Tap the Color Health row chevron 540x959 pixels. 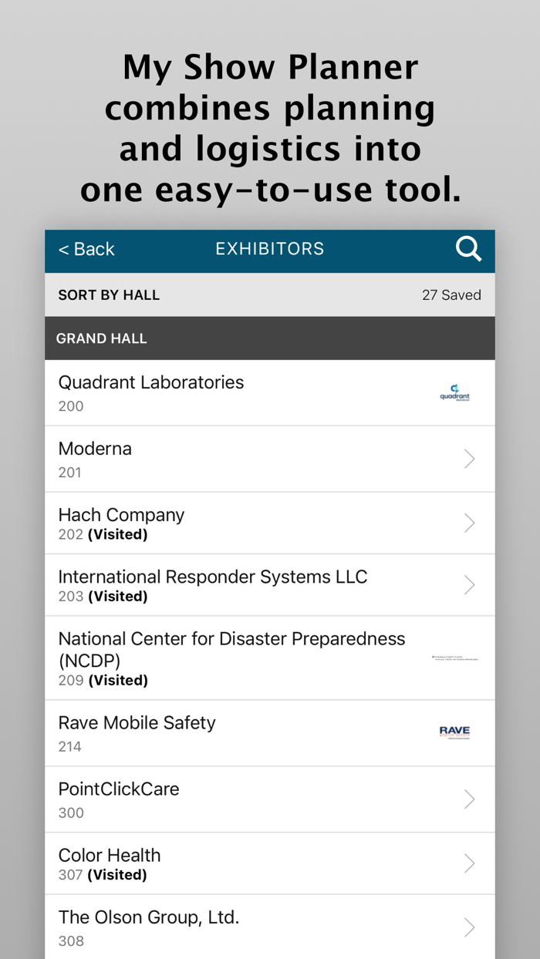click(469, 863)
